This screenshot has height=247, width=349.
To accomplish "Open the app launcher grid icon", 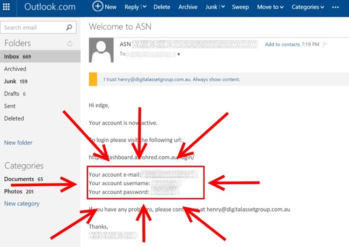I will [6, 7].
